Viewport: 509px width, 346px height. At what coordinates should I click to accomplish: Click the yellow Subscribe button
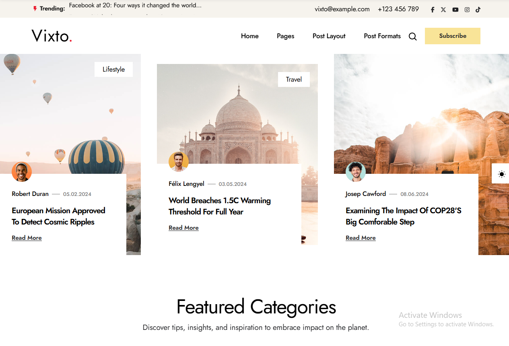click(453, 36)
